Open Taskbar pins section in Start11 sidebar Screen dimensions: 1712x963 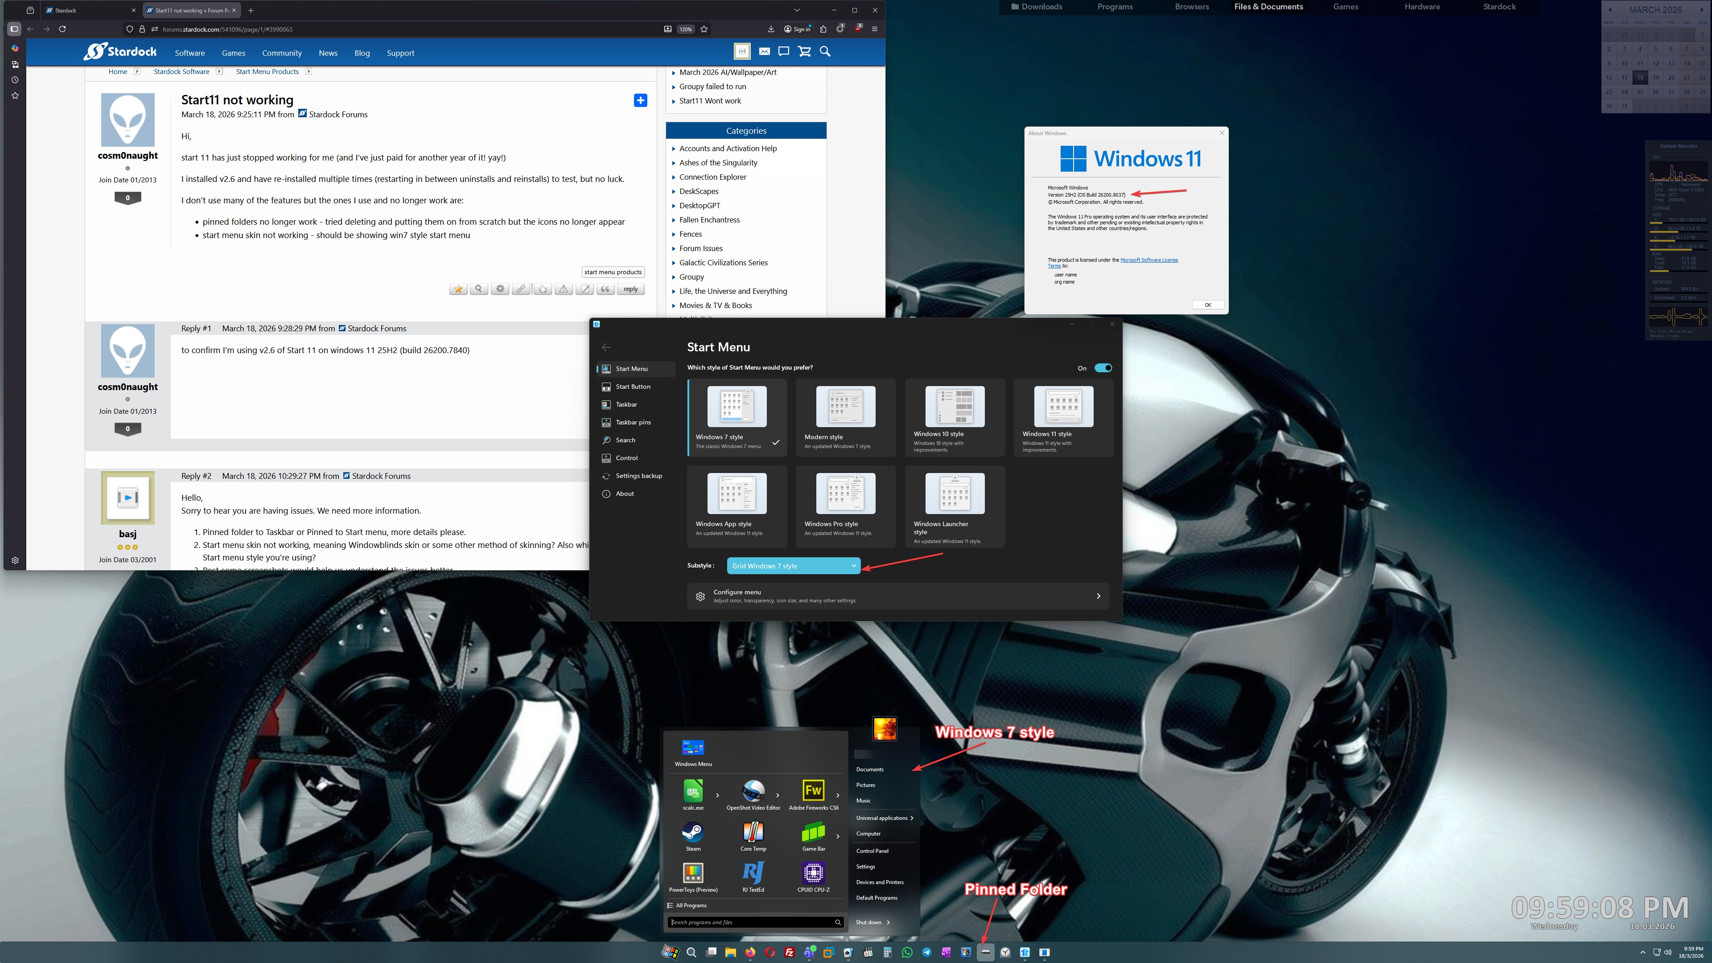[633, 422]
